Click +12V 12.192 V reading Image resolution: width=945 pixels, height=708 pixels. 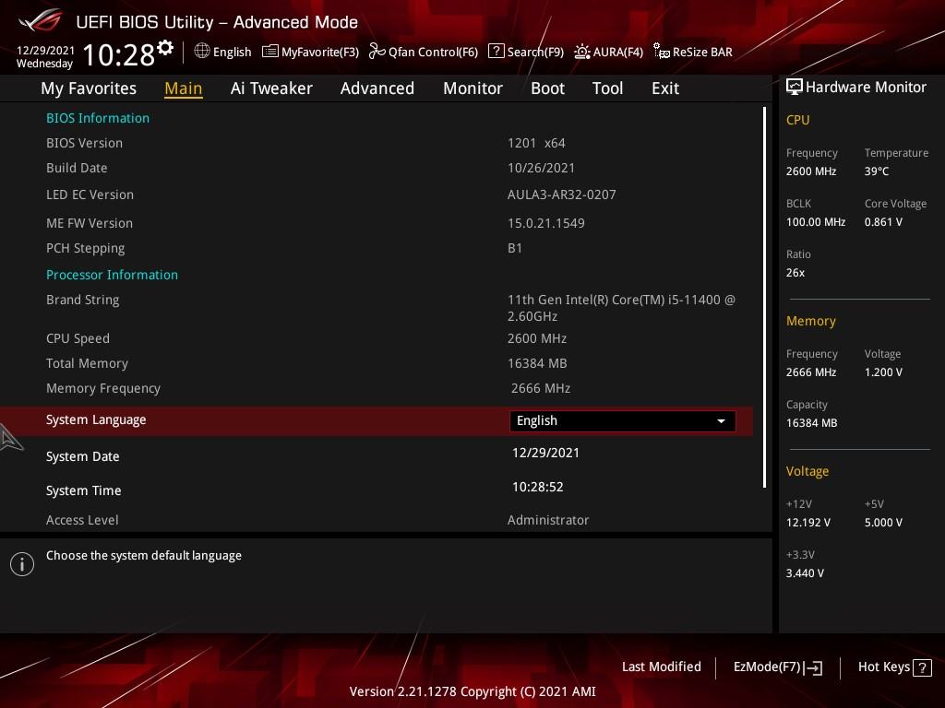(x=807, y=523)
